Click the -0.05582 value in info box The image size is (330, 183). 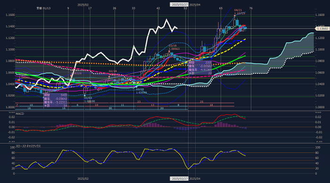pos(206,66)
